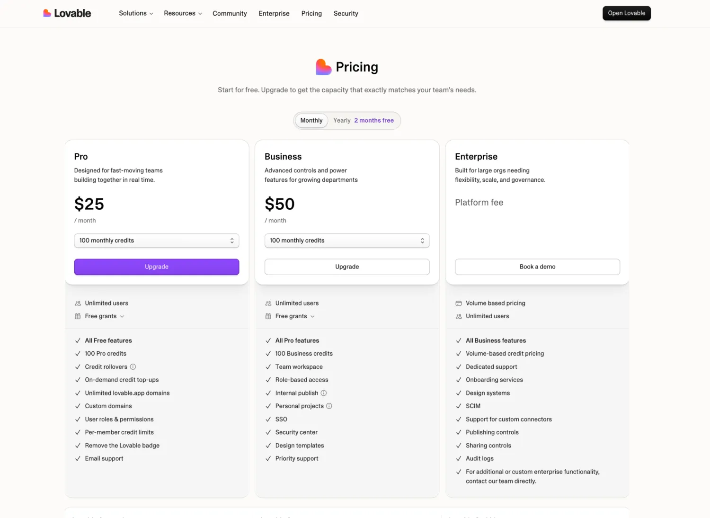
Task: Click the text Unlimited lovable.app domains
Action: (x=127, y=393)
